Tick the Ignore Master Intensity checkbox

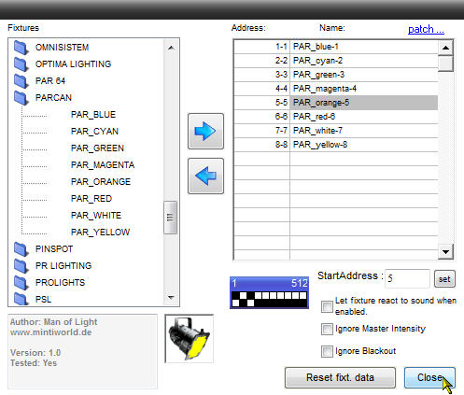[x=327, y=329]
